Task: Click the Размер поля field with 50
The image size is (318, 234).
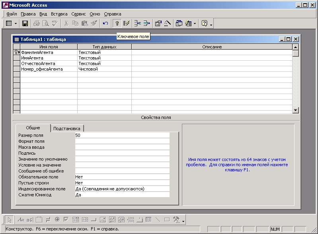Action: pos(122,135)
